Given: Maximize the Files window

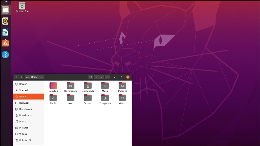Looking at the screenshot, I should (121, 77).
